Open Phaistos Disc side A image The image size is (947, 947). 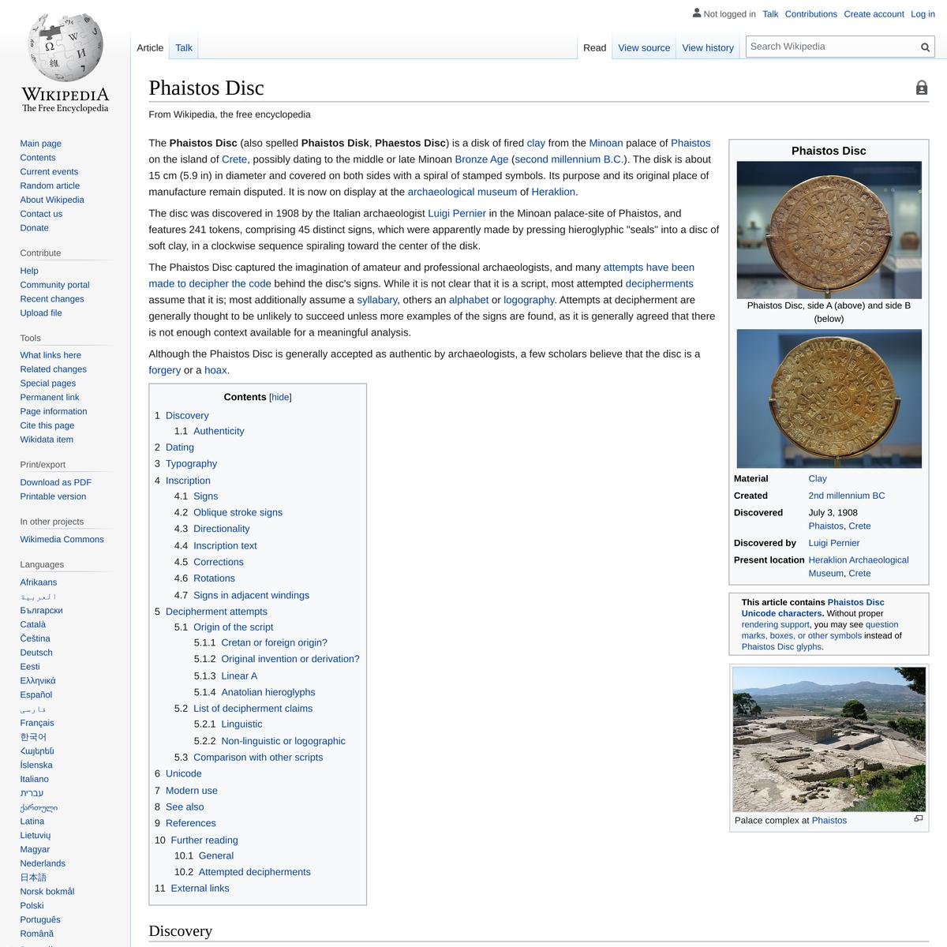point(829,230)
